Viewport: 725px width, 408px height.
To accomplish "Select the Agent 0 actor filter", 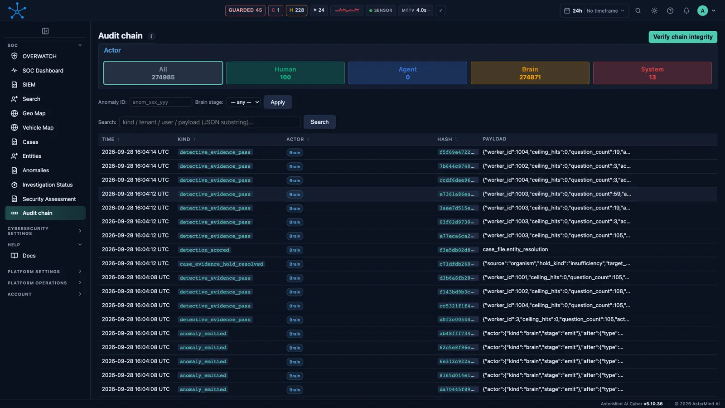I will [408, 73].
